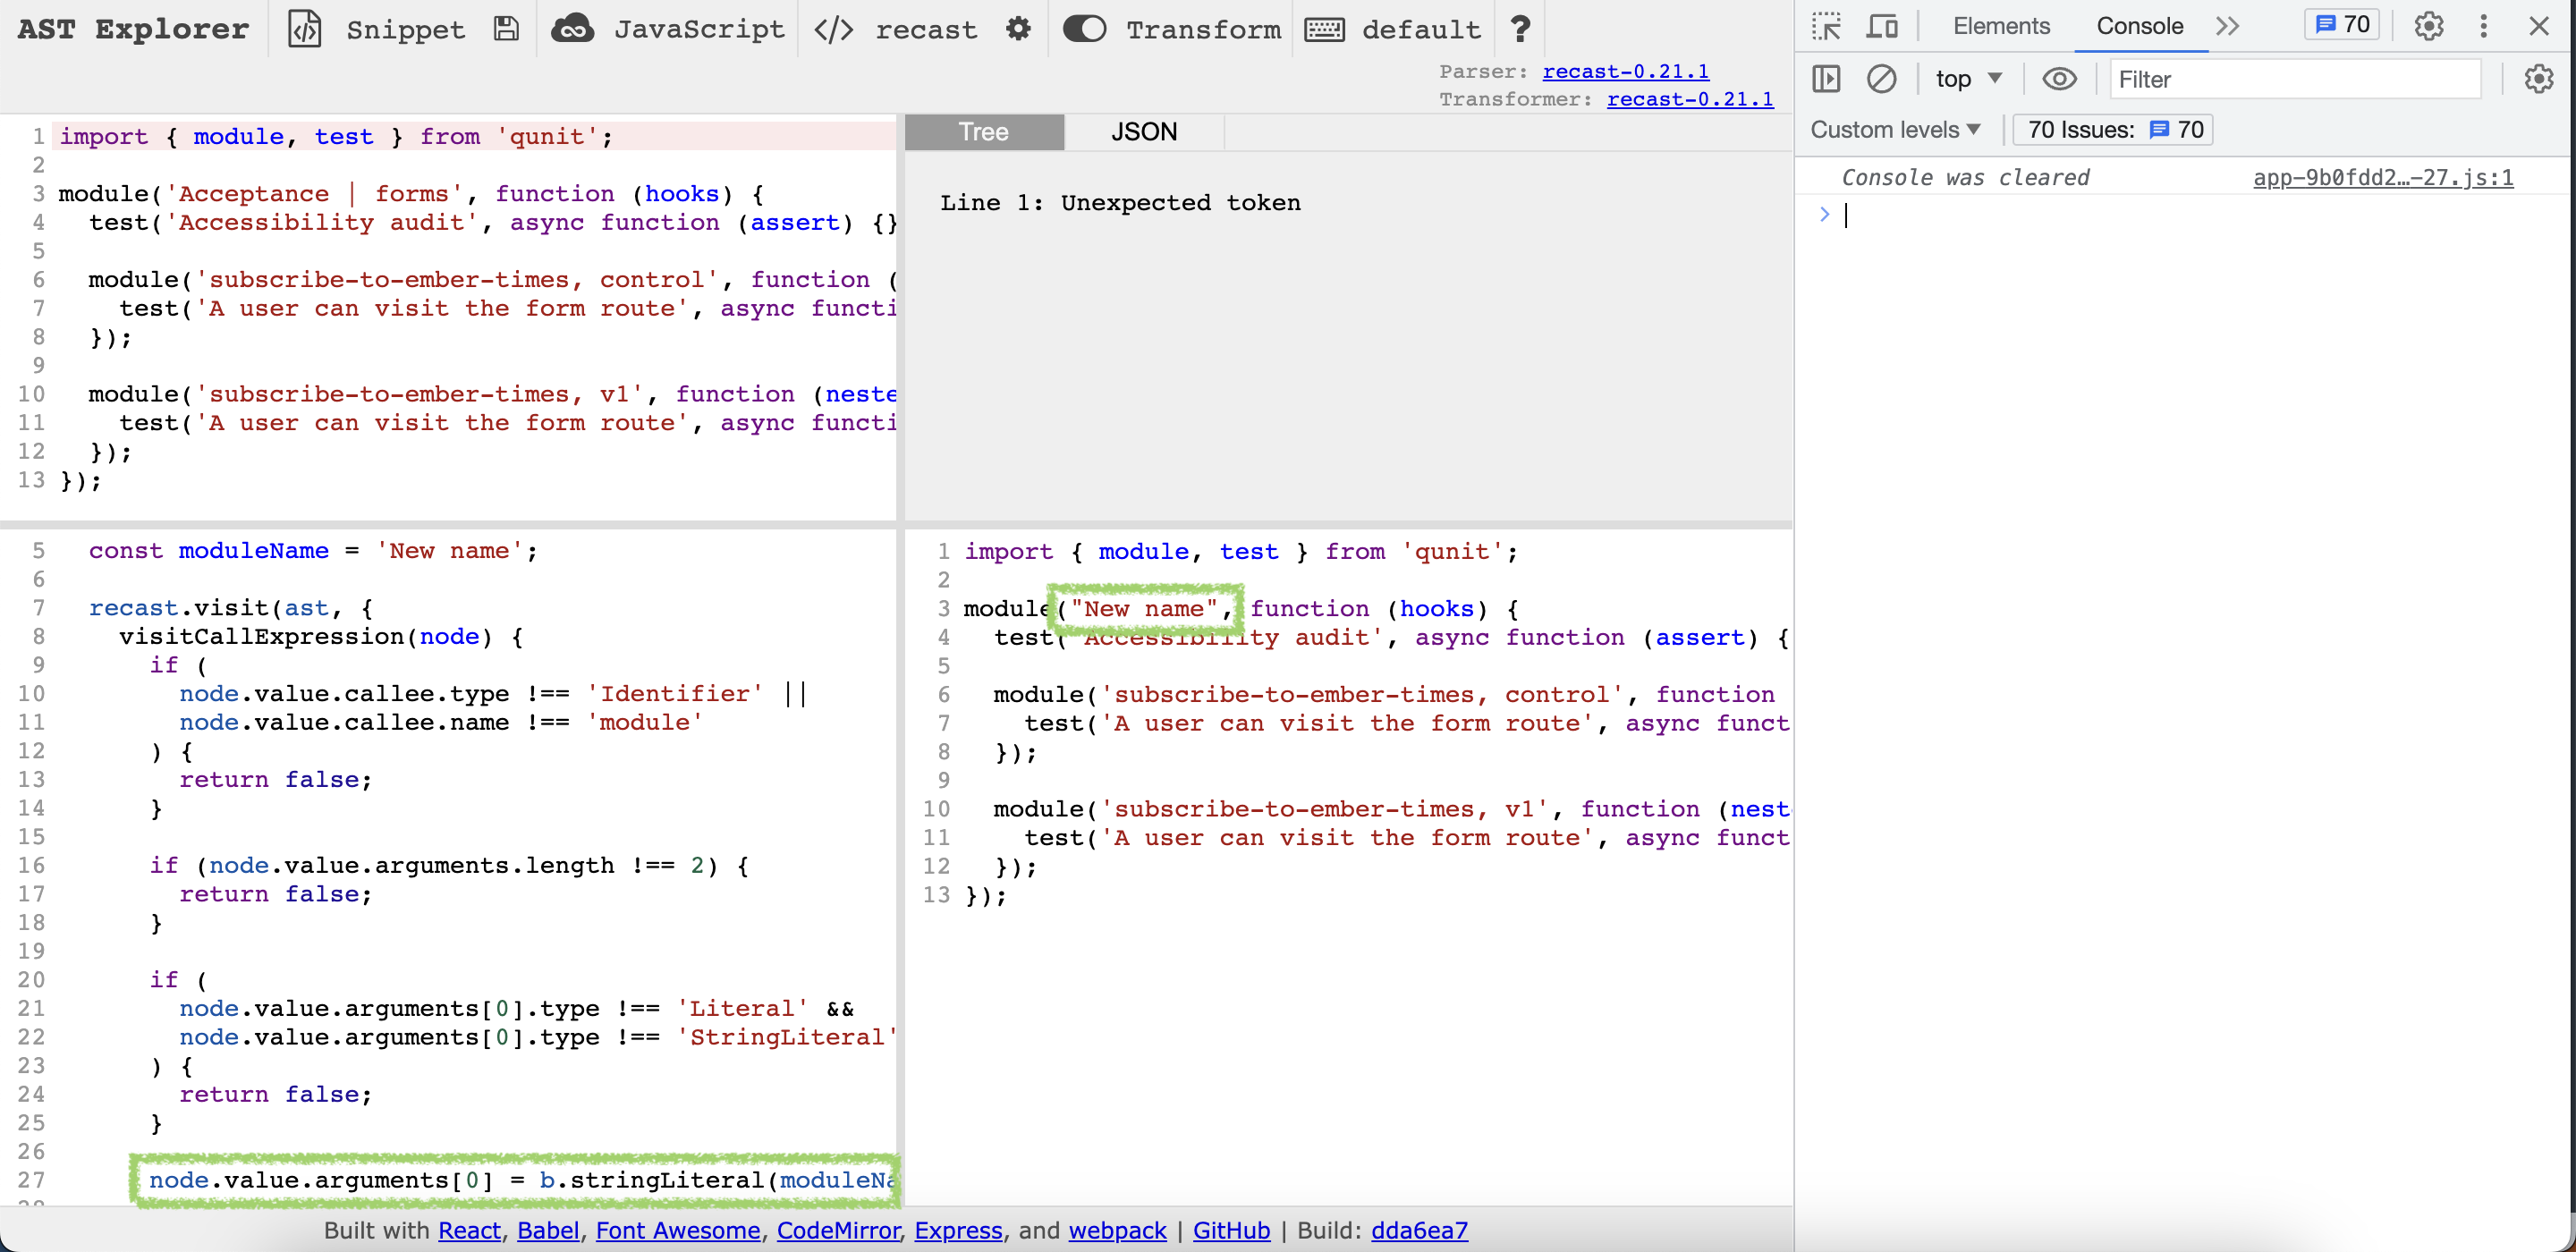Open the recast parser settings gear
Viewport: 2576px width, 1252px height.
tap(1018, 29)
